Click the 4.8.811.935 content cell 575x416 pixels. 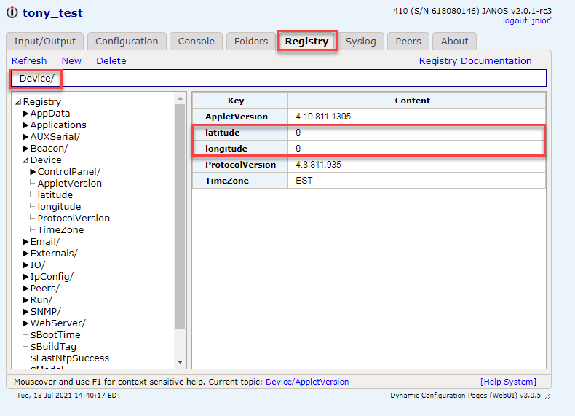(416, 165)
